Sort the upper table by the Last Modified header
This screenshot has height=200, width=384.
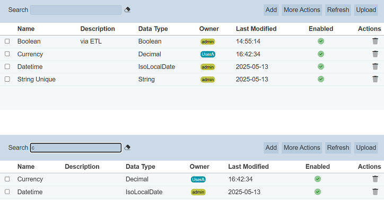pyautogui.click(x=256, y=29)
